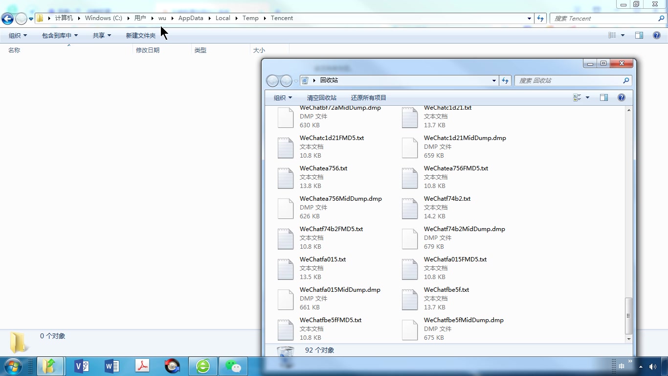This screenshot has width=668, height=376.
Task: Select WeChatea756MidDump.dmp file icon
Action: pos(286,209)
